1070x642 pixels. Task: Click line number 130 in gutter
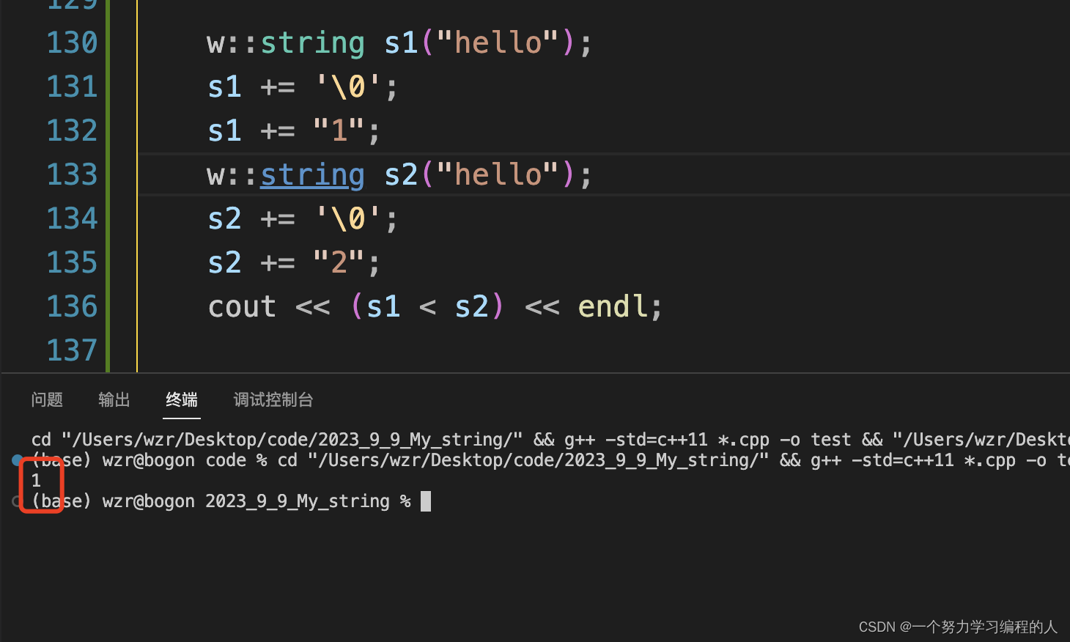tap(72, 43)
